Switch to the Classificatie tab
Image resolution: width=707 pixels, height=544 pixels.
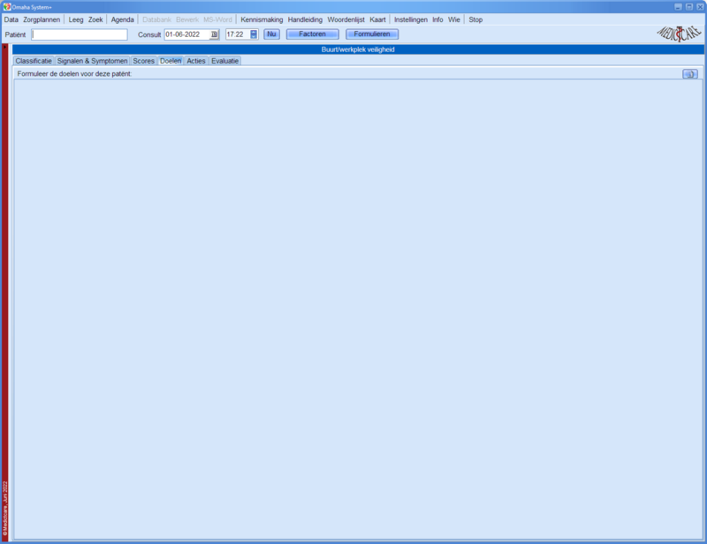(33, 61)
